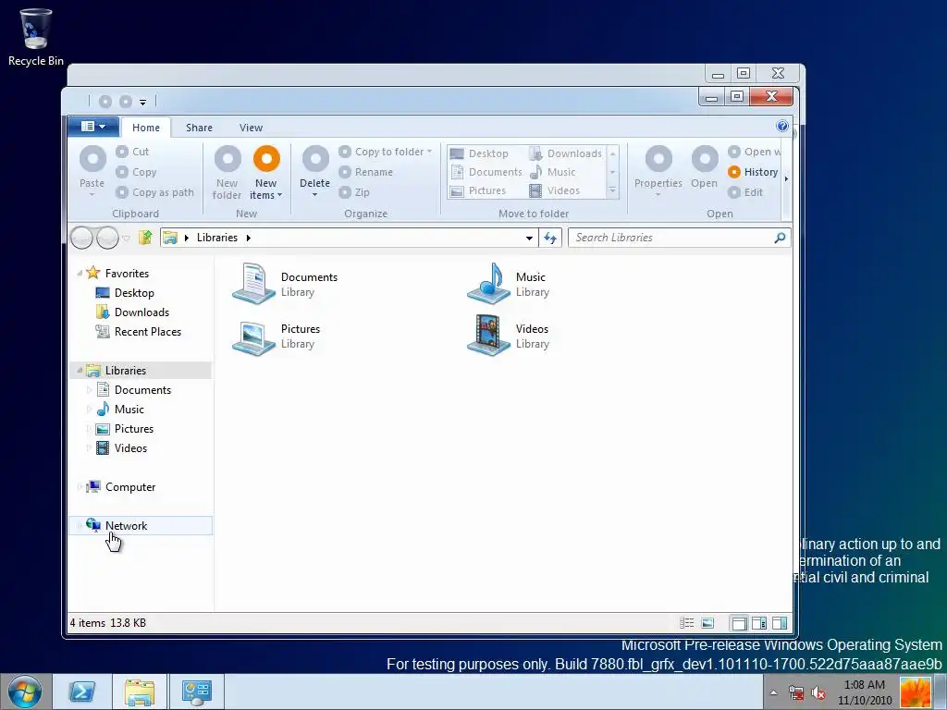Open the recent locations dropdown beside nav buttons
Viewport: 947px width, 710px height.
(x=126, y=238)
